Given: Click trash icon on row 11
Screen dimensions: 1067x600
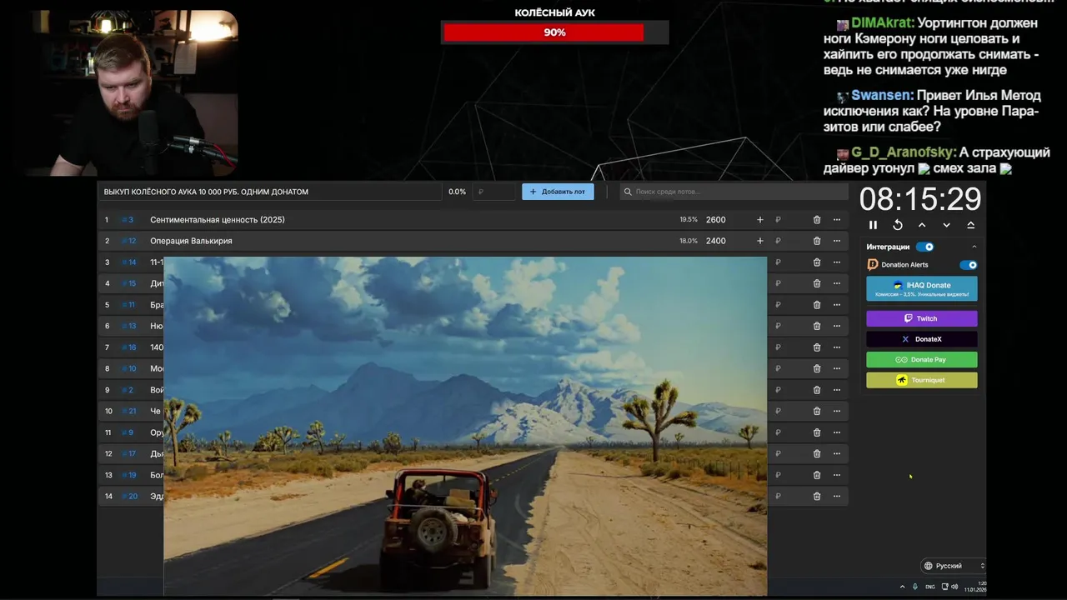Looking at the screenshot, I should click(817, 432).
